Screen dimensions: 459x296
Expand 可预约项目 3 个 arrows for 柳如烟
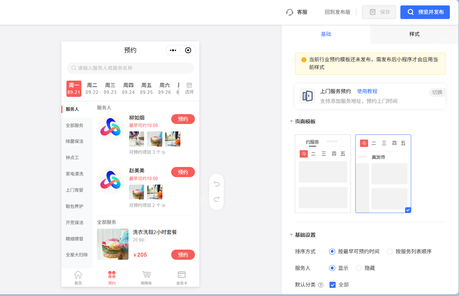[x=163, y=152]
